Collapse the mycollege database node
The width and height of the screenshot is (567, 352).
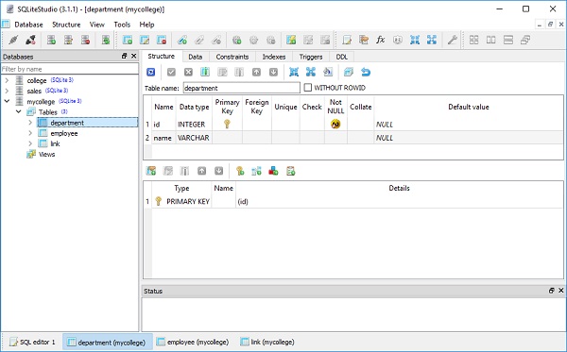click(7, 101)
